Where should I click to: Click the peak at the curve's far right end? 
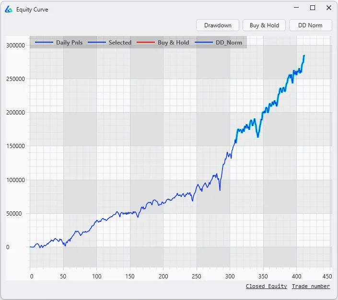304,56
